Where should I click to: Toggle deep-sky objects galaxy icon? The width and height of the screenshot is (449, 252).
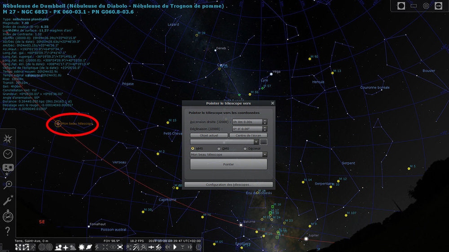(81, 247)
